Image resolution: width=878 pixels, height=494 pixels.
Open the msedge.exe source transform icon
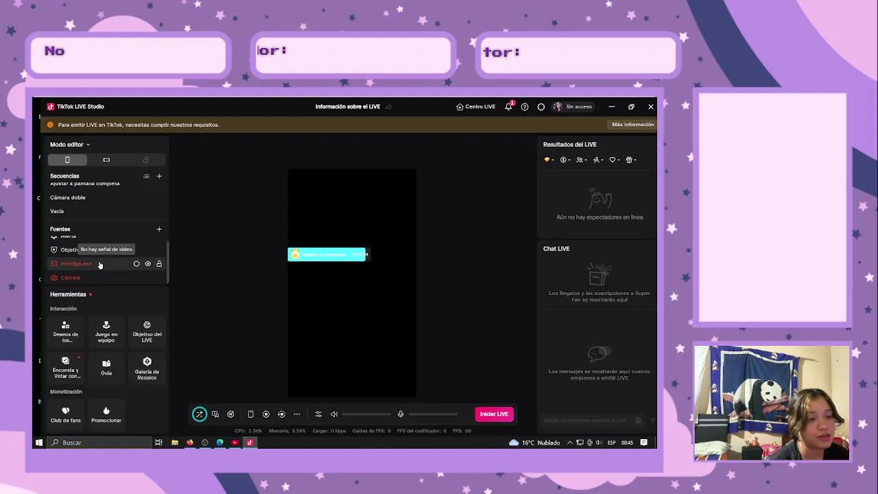(x=137, y=264)
